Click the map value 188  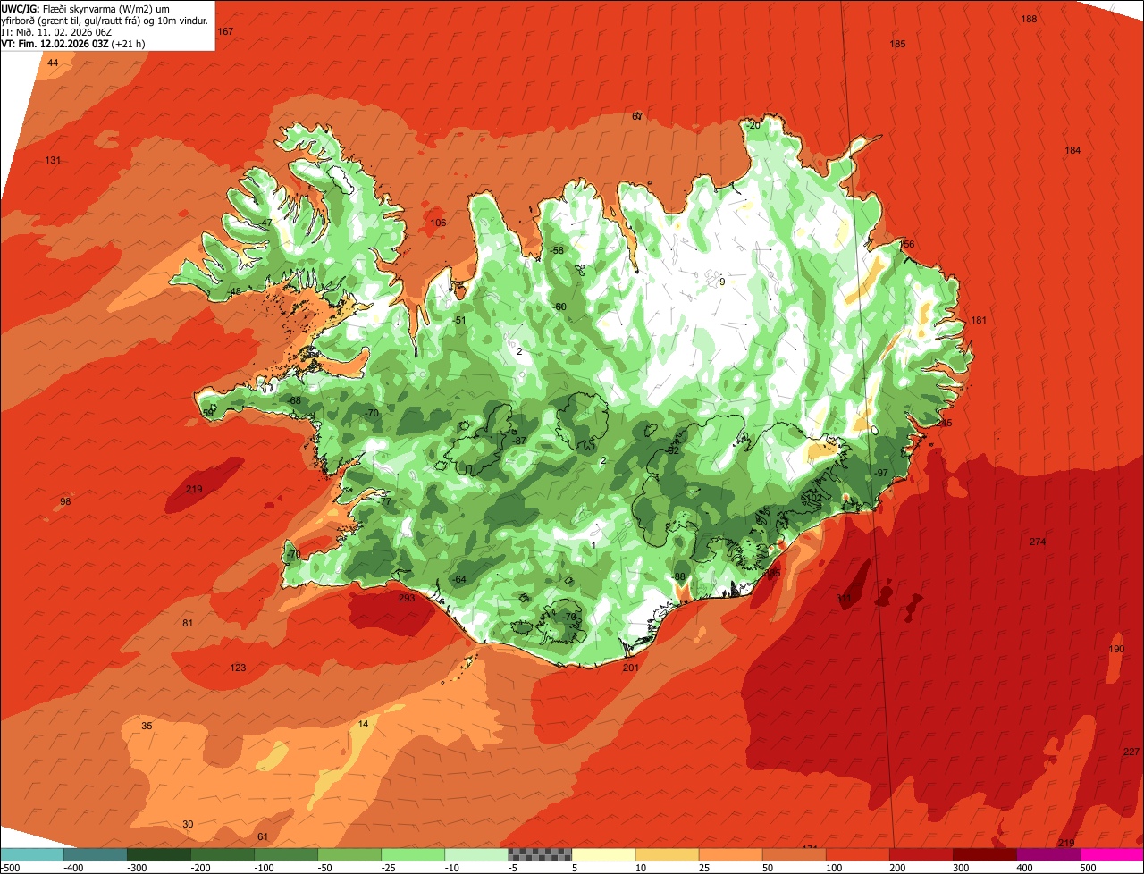click(x=1030, y=19)
